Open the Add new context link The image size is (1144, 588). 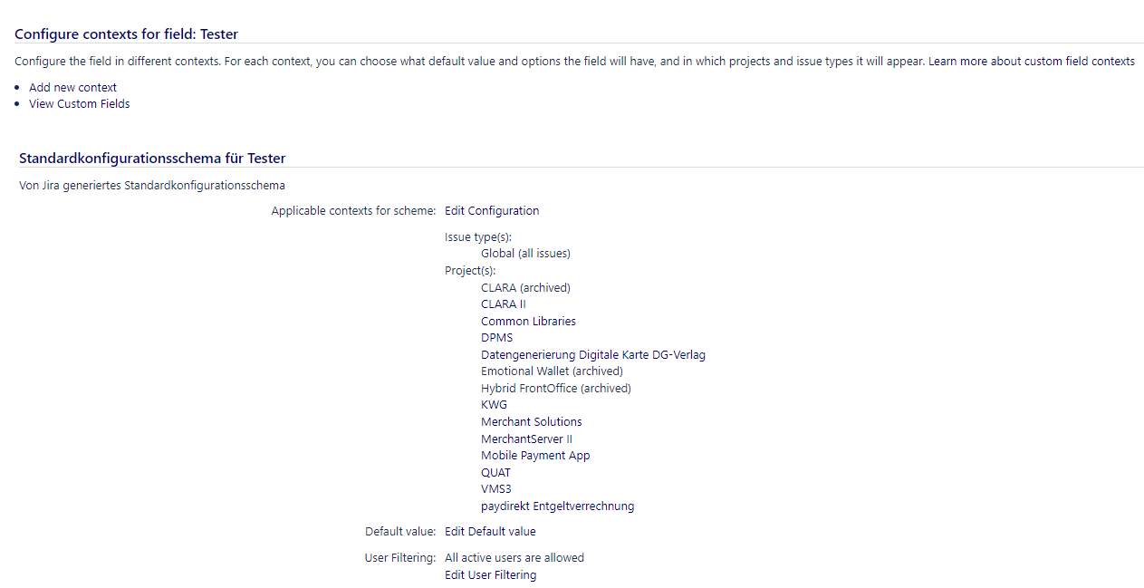[72, 87]
